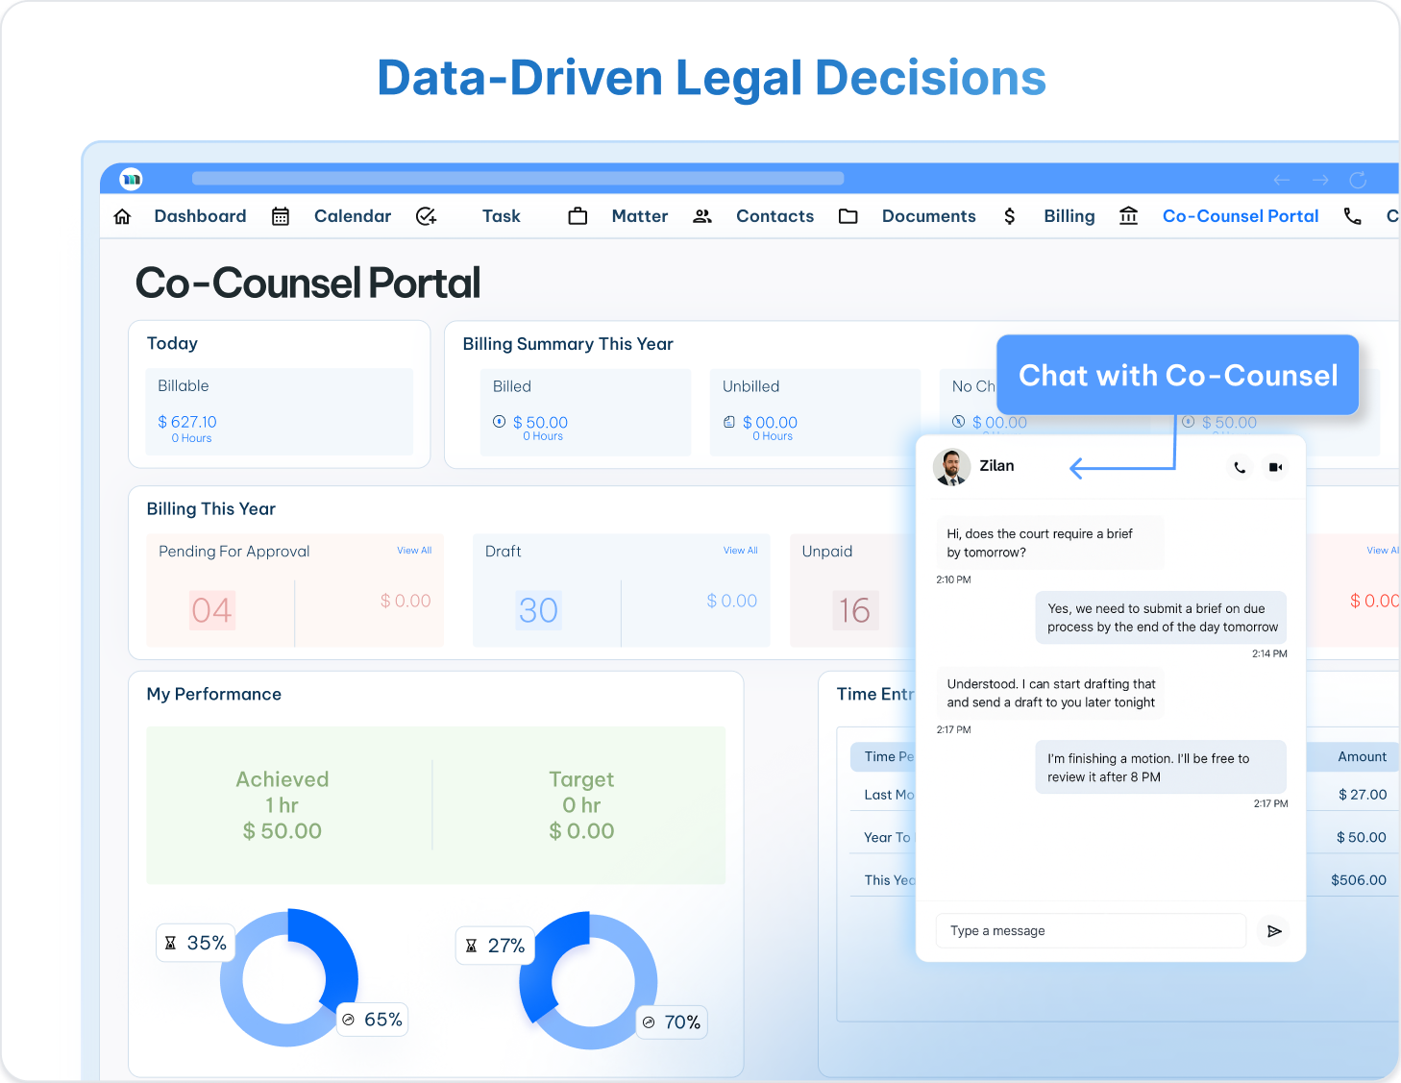The width and height of the screenshot is (1401, 1083).
Task: Click the message 'Understood. I can start drafting'
Action: [1051, 693]
